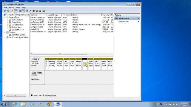Screen dimensions: 191x107
Task: Click the volume speaker tray icon
Action: click(176, 104)
